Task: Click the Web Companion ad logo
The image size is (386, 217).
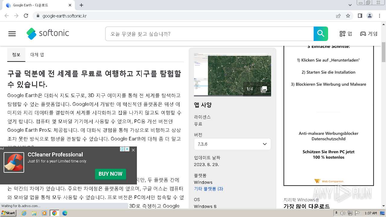Action: 329,181
